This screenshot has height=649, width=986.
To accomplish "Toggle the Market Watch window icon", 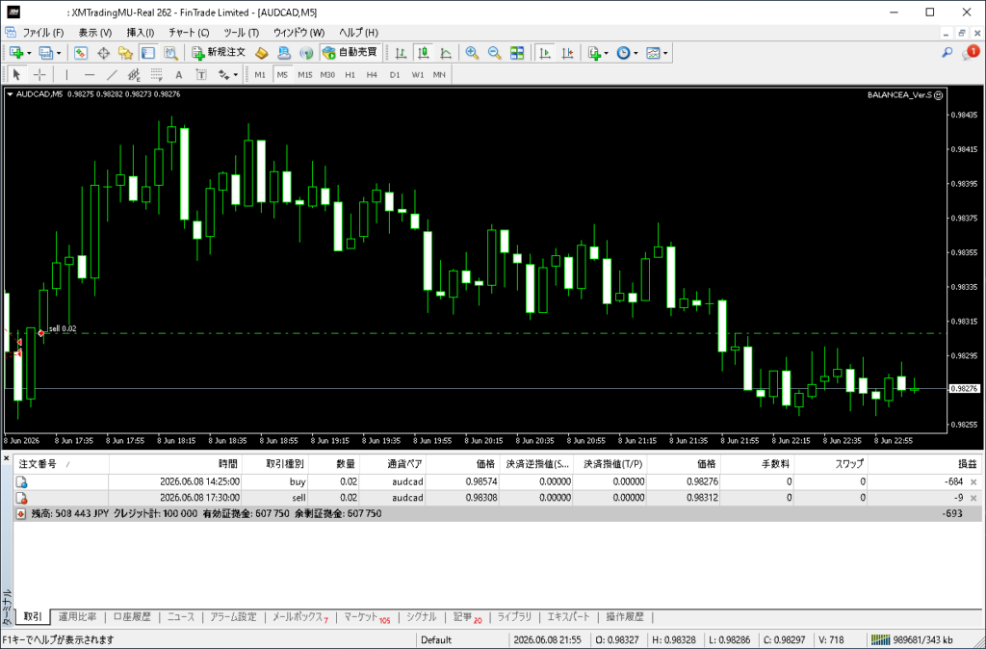I will 81,54.
